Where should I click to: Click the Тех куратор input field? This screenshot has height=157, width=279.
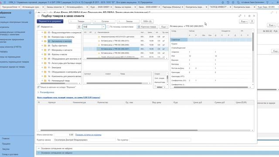[x=160, y=140]
